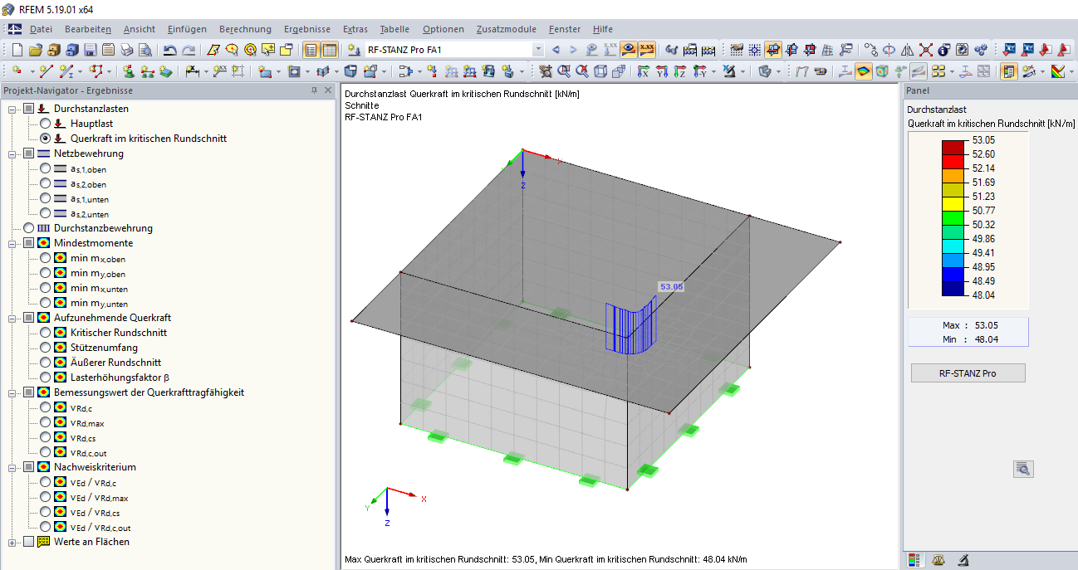Select Äußerer Rundschnitt tree item
This screenshot has width=1078, height=570.
click(x=115, y=363)
